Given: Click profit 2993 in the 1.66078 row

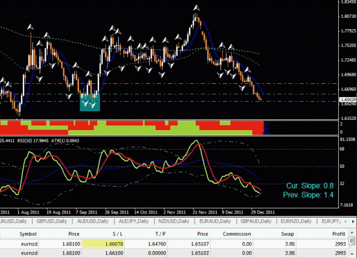Looking at the screenshot, I should pyautogui.click(x=340, y=244).
